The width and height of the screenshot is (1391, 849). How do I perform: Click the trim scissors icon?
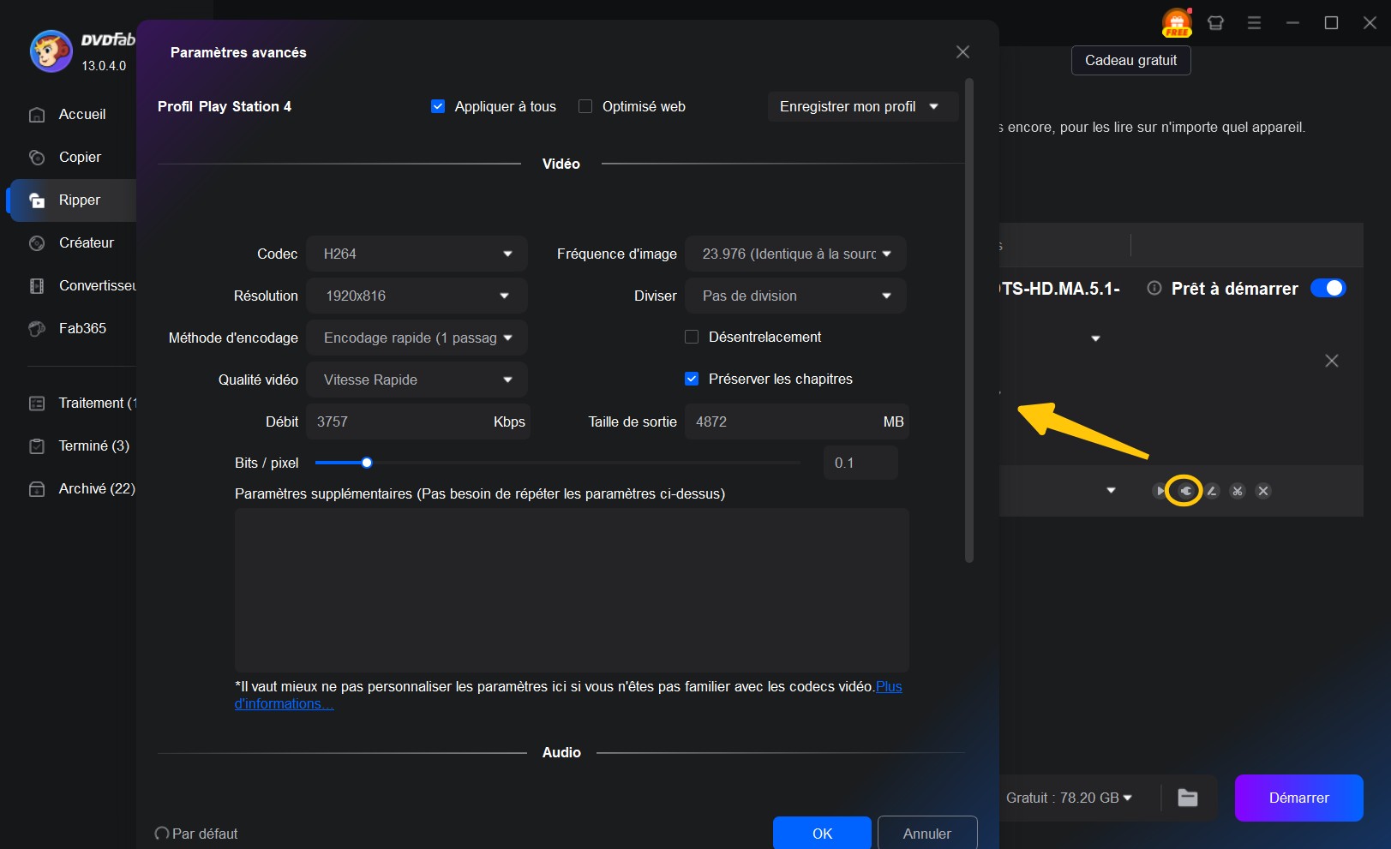point(1238,491)
